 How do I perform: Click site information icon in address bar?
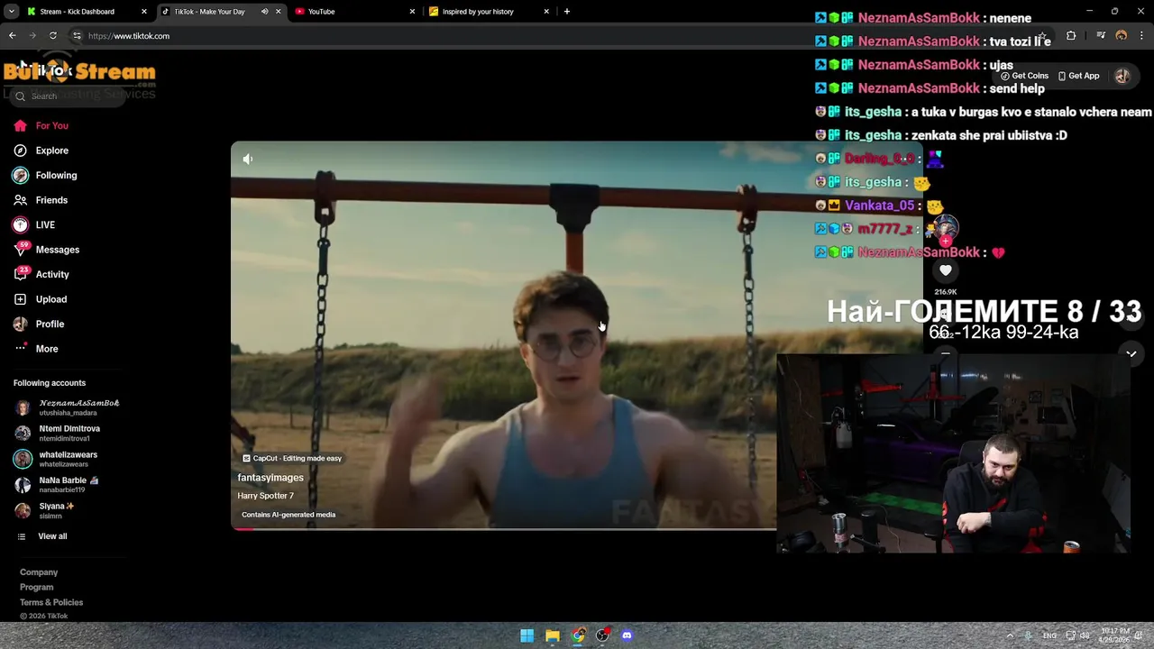(x=77, y=36)
